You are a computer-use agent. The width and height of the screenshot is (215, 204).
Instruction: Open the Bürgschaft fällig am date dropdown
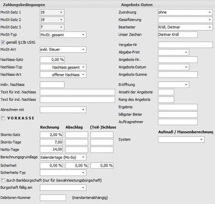pyautogui.click(x=63, y=188)
